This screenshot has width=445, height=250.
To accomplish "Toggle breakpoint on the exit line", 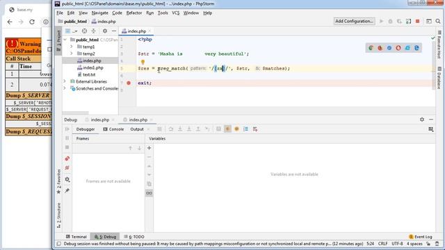I will click(129, 83).
